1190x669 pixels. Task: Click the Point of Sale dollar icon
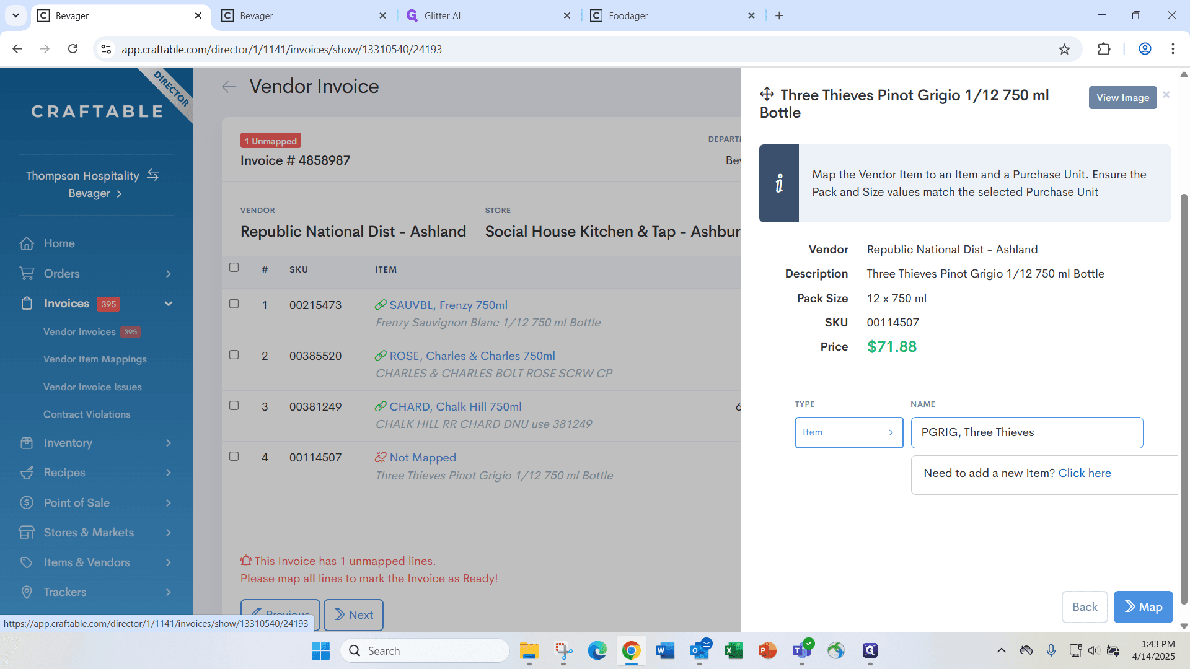point(27,502)
